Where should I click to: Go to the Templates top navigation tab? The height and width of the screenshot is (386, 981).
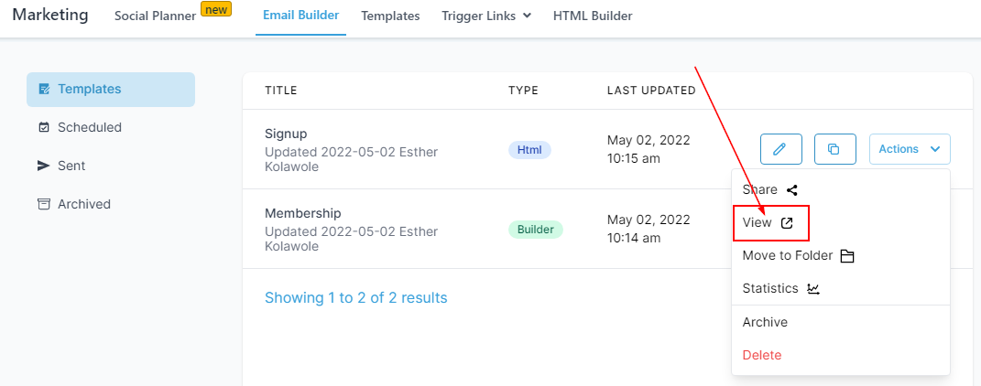390,16
